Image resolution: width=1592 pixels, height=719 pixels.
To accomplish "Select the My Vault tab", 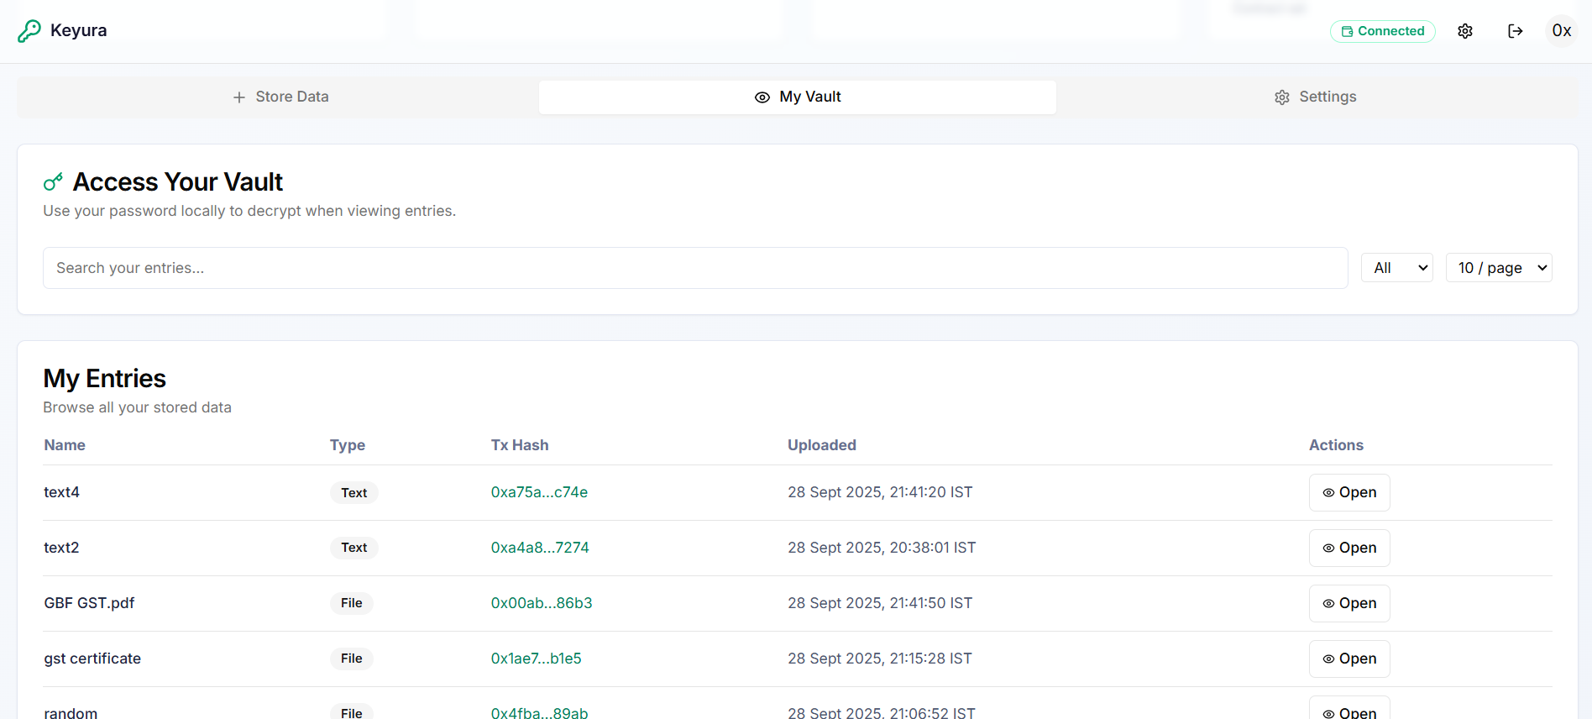I will click(798, 97).
